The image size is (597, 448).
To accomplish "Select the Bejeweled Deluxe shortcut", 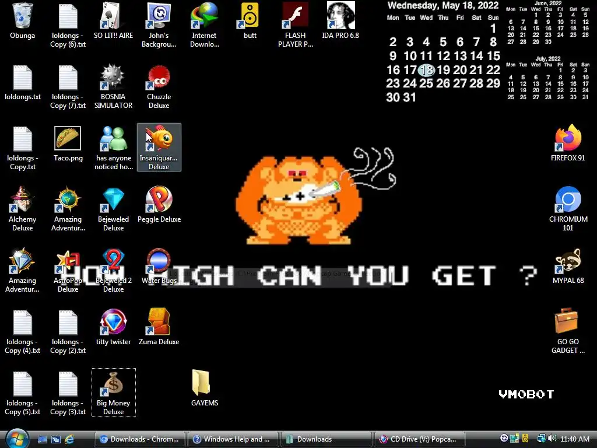I will tap(114, 209).
